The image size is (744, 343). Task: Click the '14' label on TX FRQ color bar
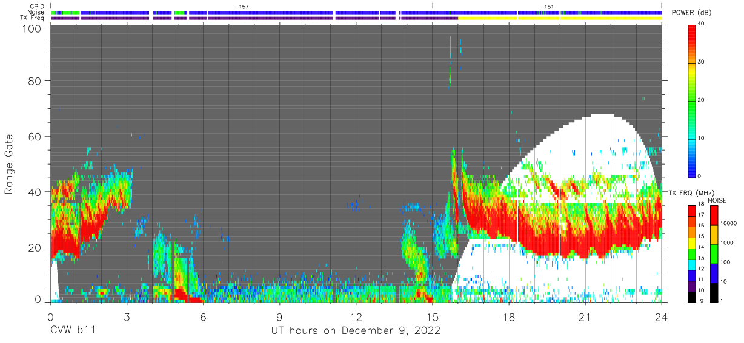click(x=701, y=247)
